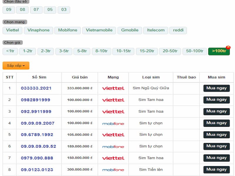The width and height of the screenshot is (235, 176).
Task: Click Mobifone logo in the 09.0123.0123 row
Action: pos(113,170)
